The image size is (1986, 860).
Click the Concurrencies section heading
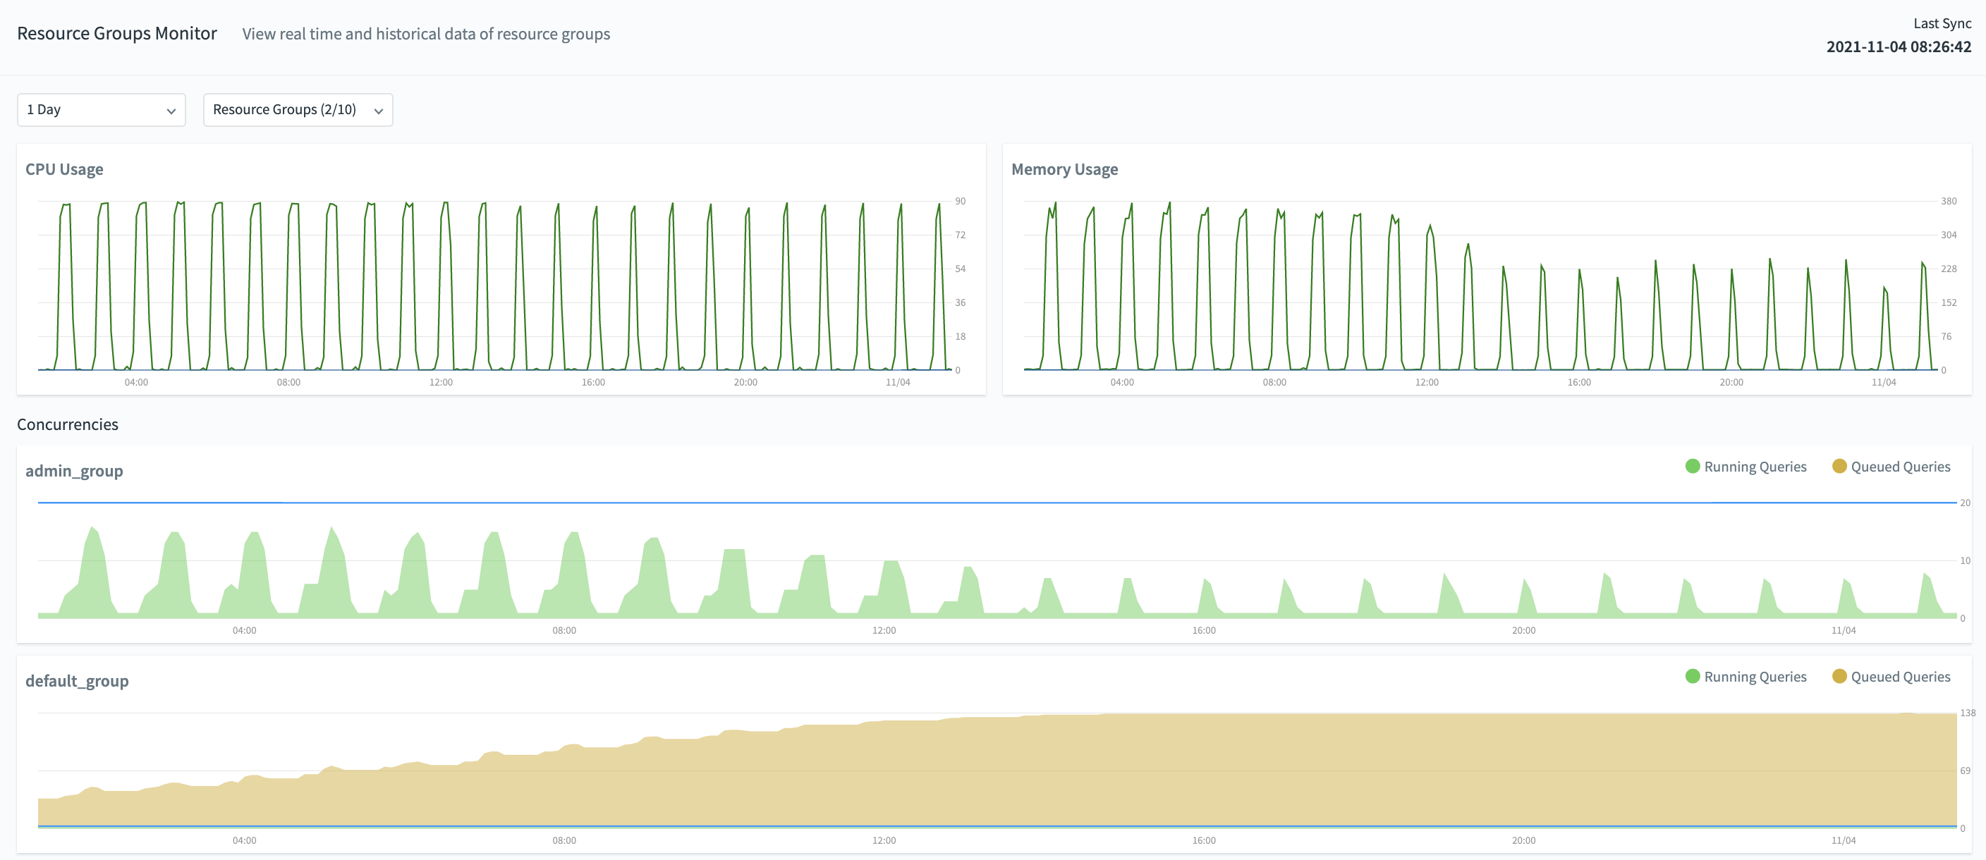click(x=68, y=424)
